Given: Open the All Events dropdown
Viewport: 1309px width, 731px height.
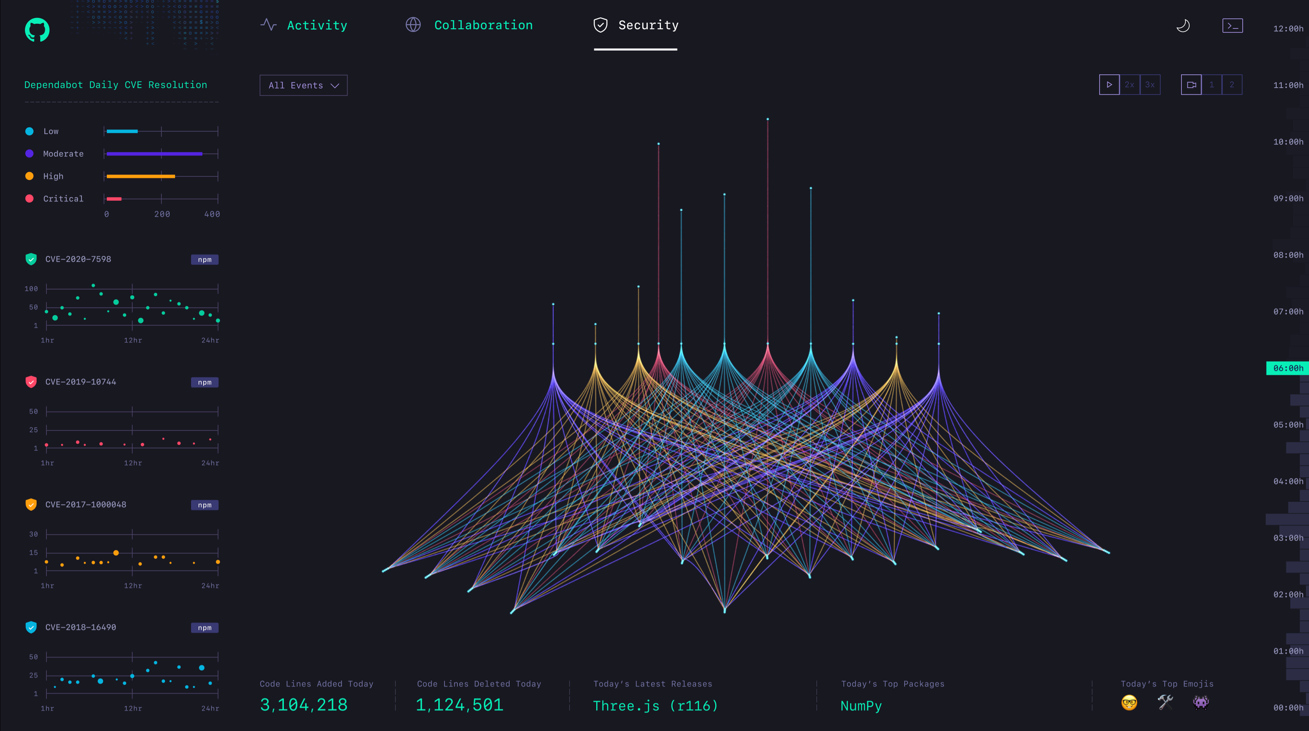Looking at the screenshot, I should pos(303,85).
